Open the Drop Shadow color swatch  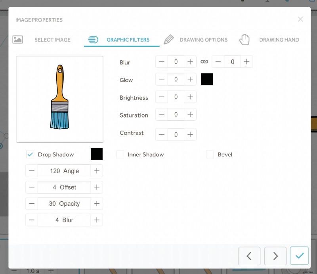[x=97, y=154]
